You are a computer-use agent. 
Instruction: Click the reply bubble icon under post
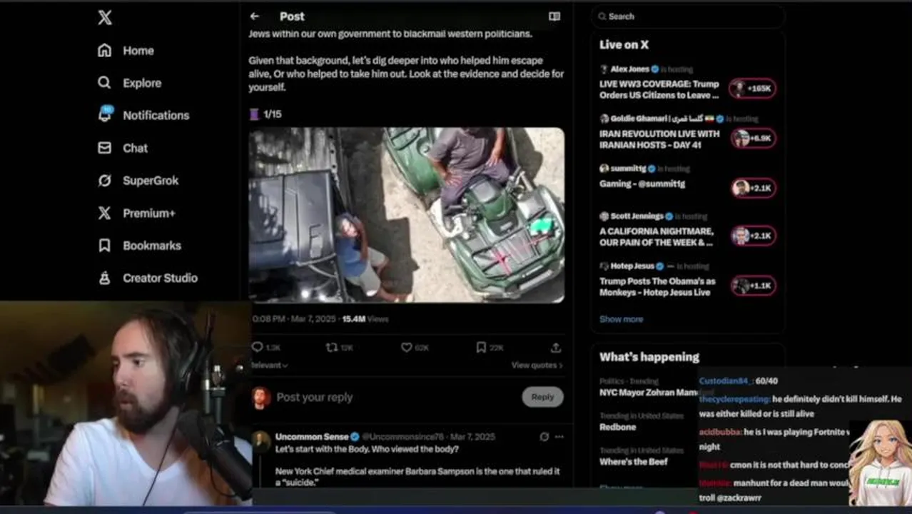[x=258, y=347]
